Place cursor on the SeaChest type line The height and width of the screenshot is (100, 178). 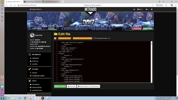pos(69,48)
